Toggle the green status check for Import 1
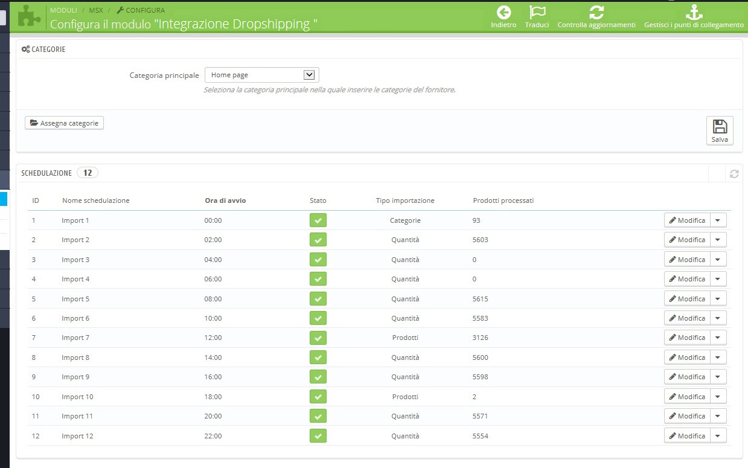Image resolution: width=748 pixels, height=468 pixels. pyautogui.click(x=318, y=220)
